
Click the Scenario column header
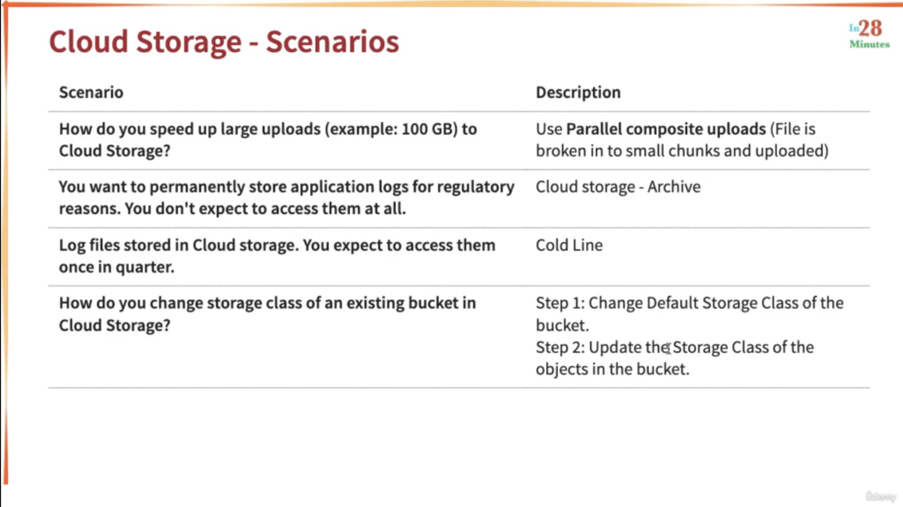coord(91,92)
